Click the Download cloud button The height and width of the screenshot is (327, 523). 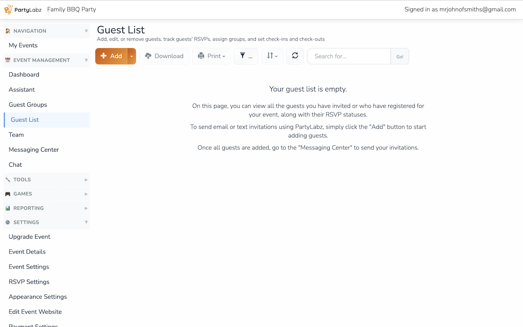click(164, 56)
